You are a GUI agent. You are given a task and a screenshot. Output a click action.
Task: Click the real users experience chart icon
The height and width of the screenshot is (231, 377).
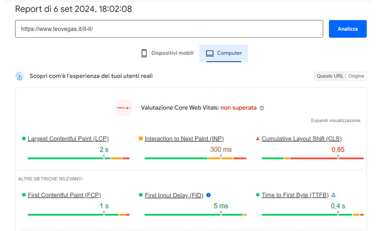tap(19, 76)
